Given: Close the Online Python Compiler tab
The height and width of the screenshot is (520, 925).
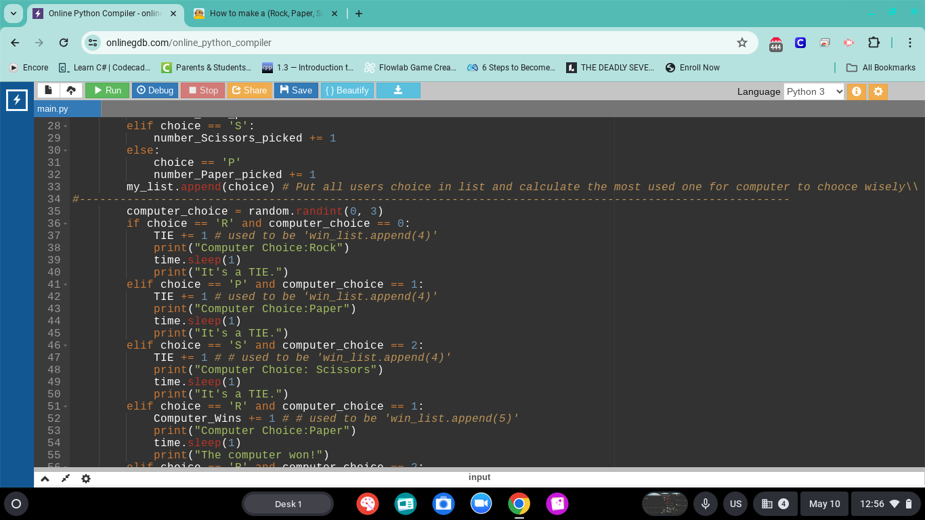Looking at the screenshot, I should (x=173, y=14).
